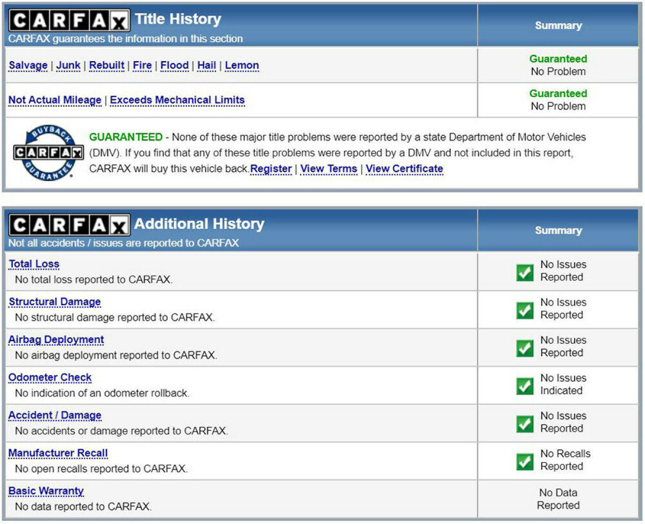Click the CARFAX logo in Title History header

pos(69,21)
